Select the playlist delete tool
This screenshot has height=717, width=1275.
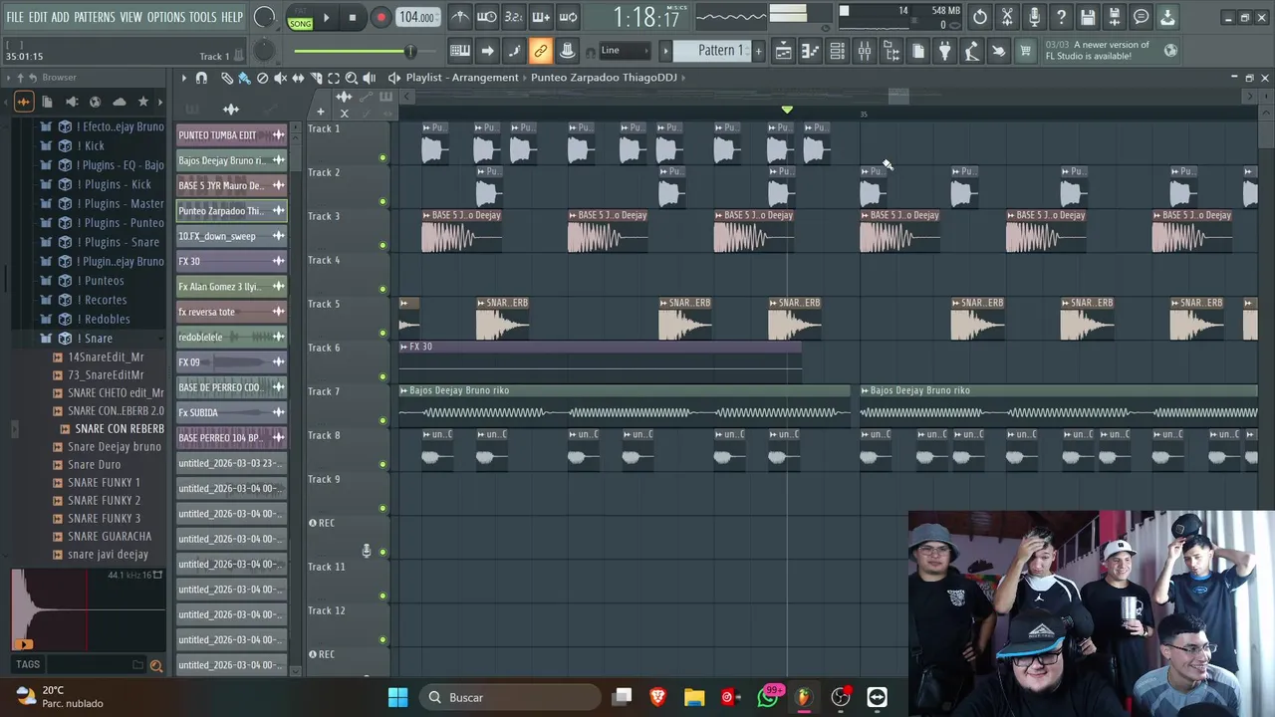(262, 78)
